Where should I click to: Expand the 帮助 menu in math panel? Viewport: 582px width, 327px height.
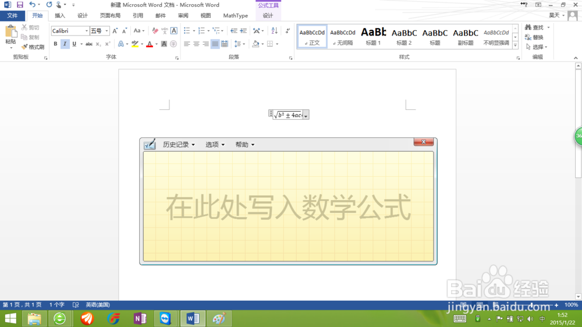point(244,144)
